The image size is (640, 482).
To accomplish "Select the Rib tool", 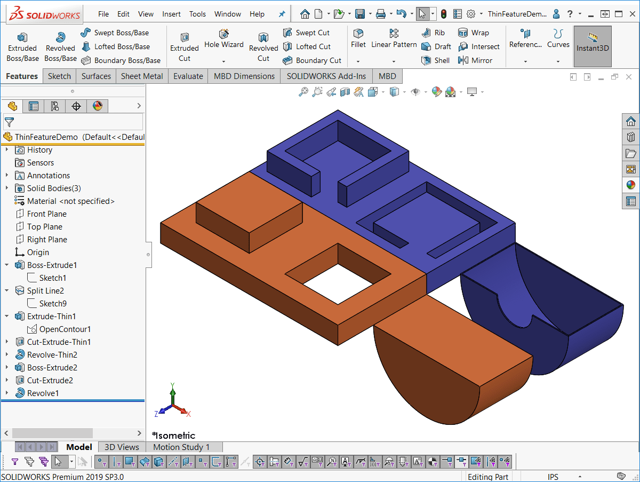I will (x=433, y=33).
